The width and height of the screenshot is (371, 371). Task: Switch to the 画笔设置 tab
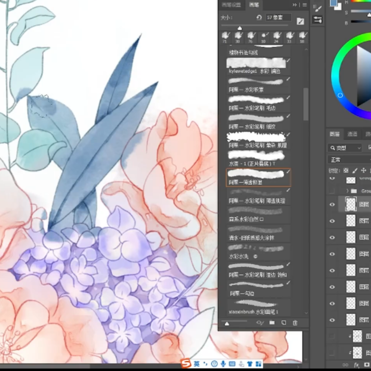pyautogui.click(x=231, y=5)
